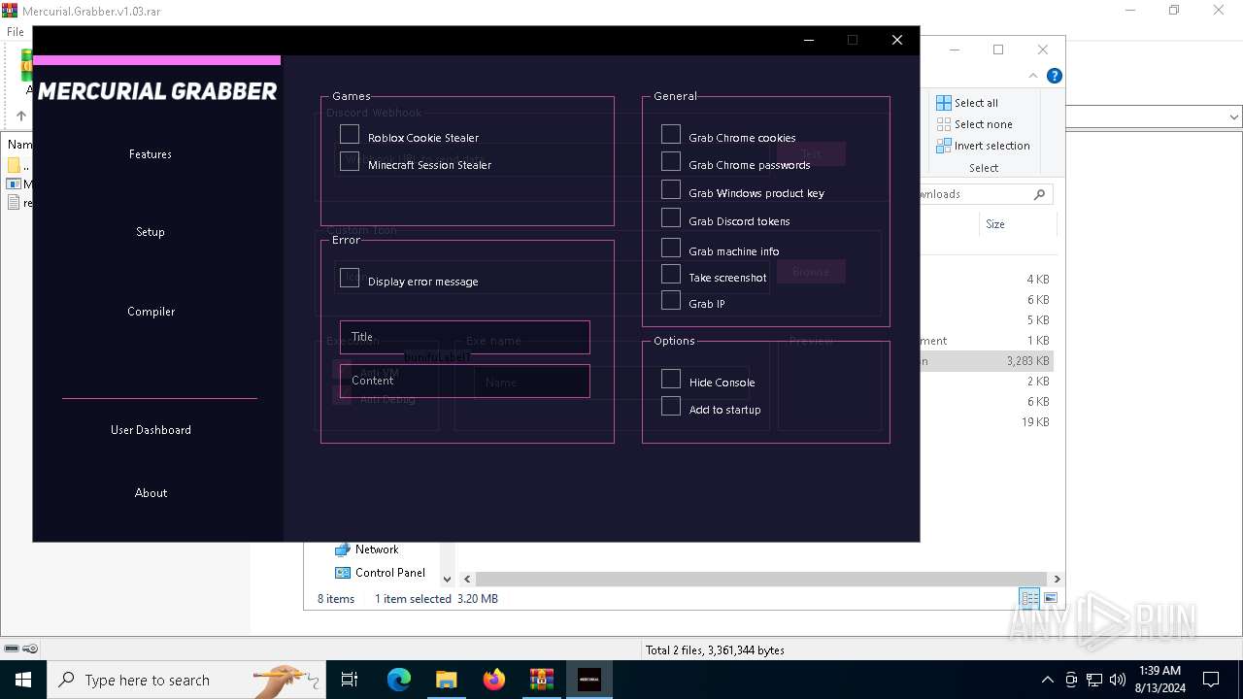Check Grab Chrome cookies option
This screenshot has height=699, width=1243.
pos(671,134)
